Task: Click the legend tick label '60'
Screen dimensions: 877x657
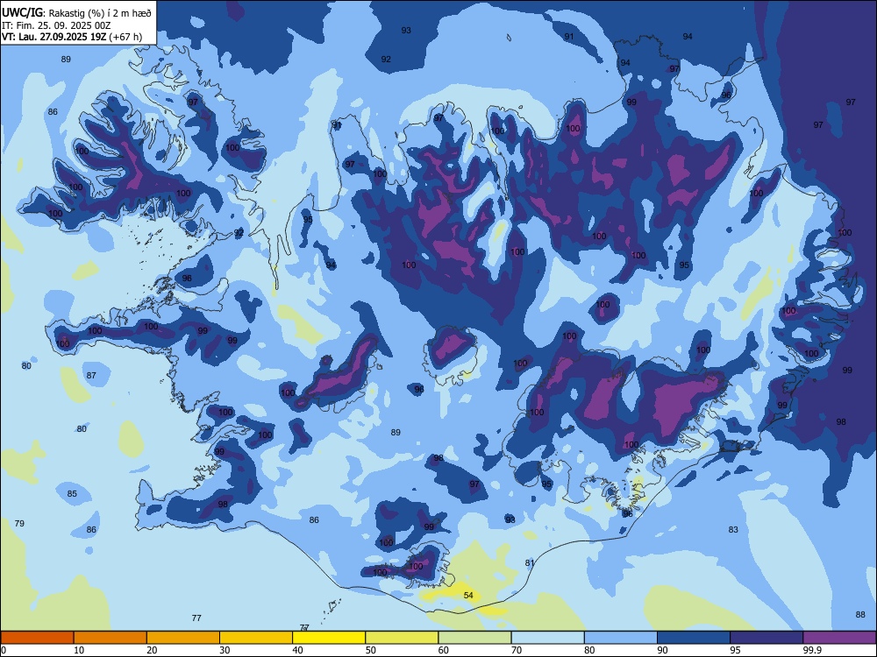Action: coord(444,650)
